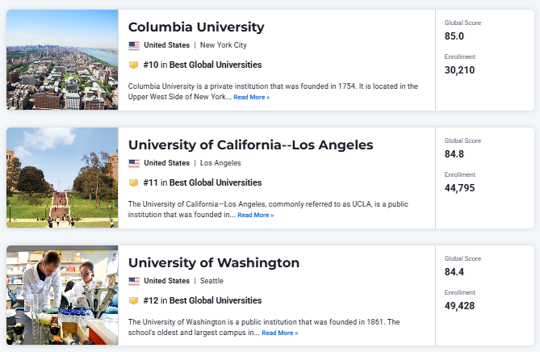Select #10 in Best Global Universities
This screenshot has width=540, height=352.
point(203,65)
